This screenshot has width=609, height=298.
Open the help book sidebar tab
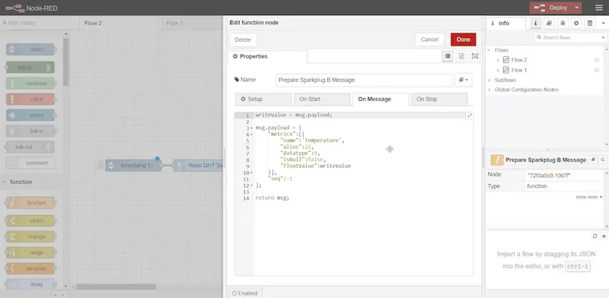pos(549,24)
